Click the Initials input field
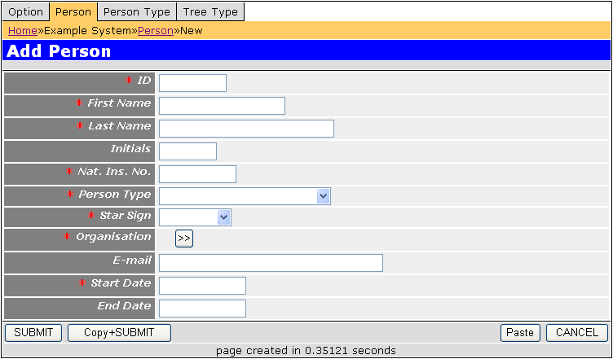Image resolution: width=613 pixels, height=359 pixels. 187,151
